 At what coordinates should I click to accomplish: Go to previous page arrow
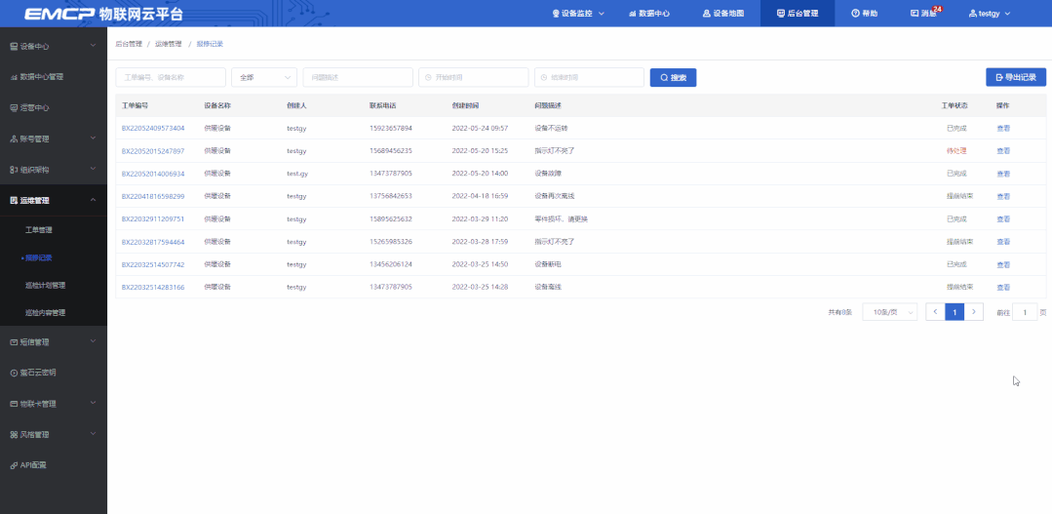(x=935, y=312)
